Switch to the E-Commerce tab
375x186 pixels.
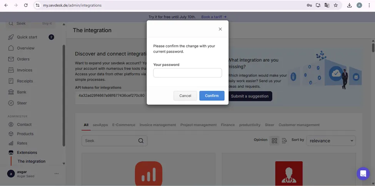[x=123, y=125]
